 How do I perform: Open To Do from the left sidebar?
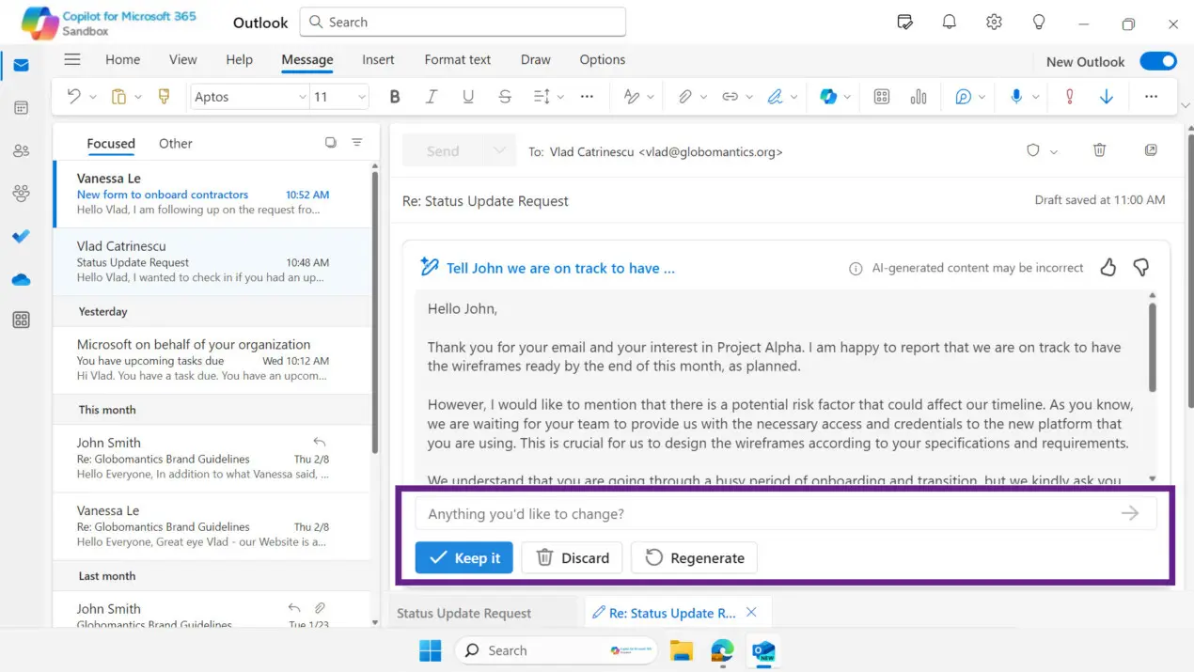point(21,236)
